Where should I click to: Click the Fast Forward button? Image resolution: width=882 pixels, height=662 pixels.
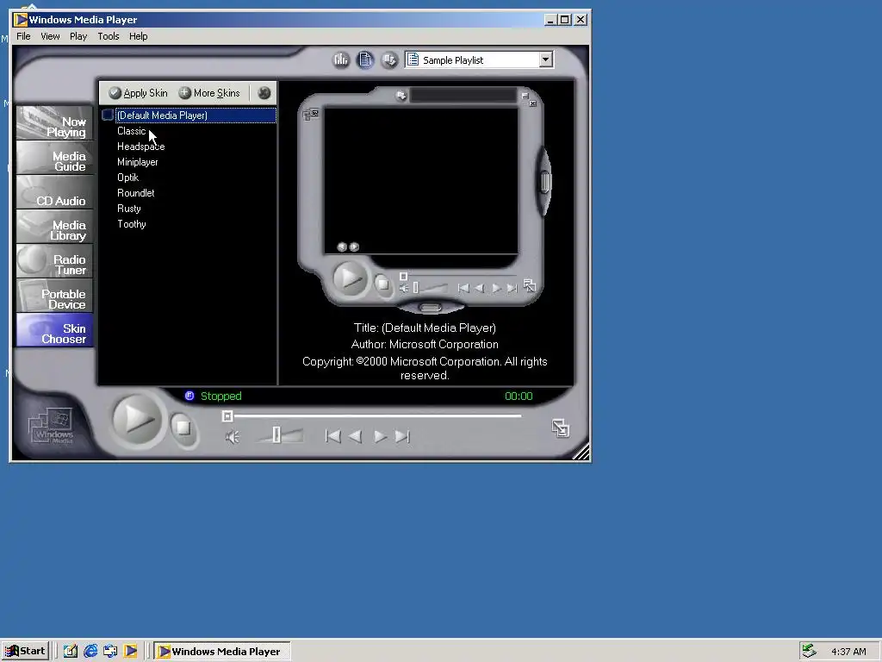(x=380, y=436)
